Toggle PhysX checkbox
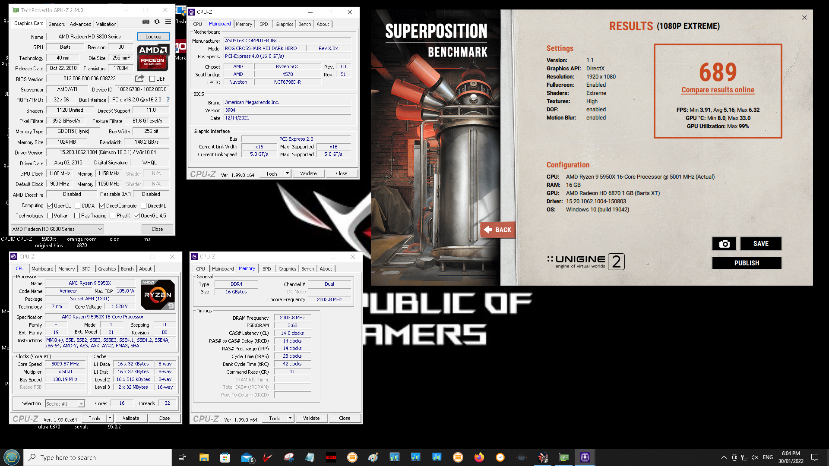This screenshot has height=466, width=829. (x=112, y=216)
